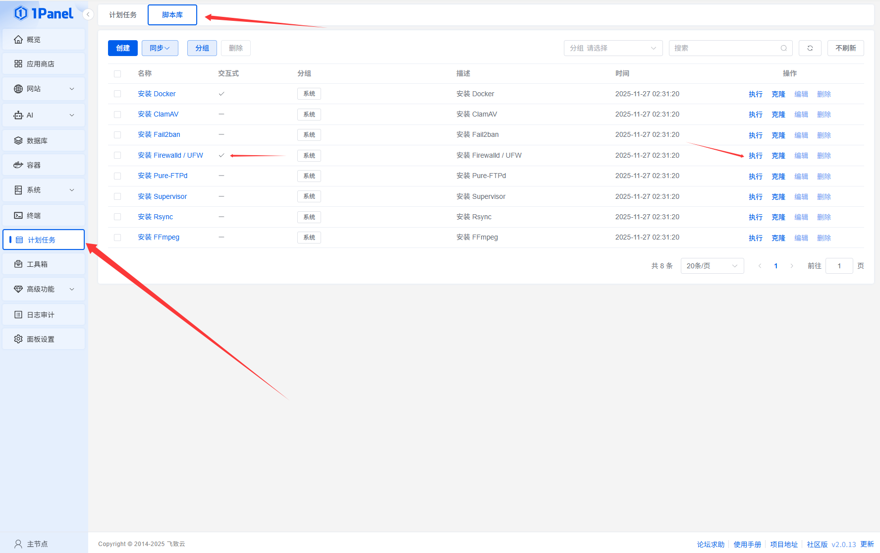The image size is (880, 553).
Task: Expand the 同步 sync dropdown button
Action: 160,48
